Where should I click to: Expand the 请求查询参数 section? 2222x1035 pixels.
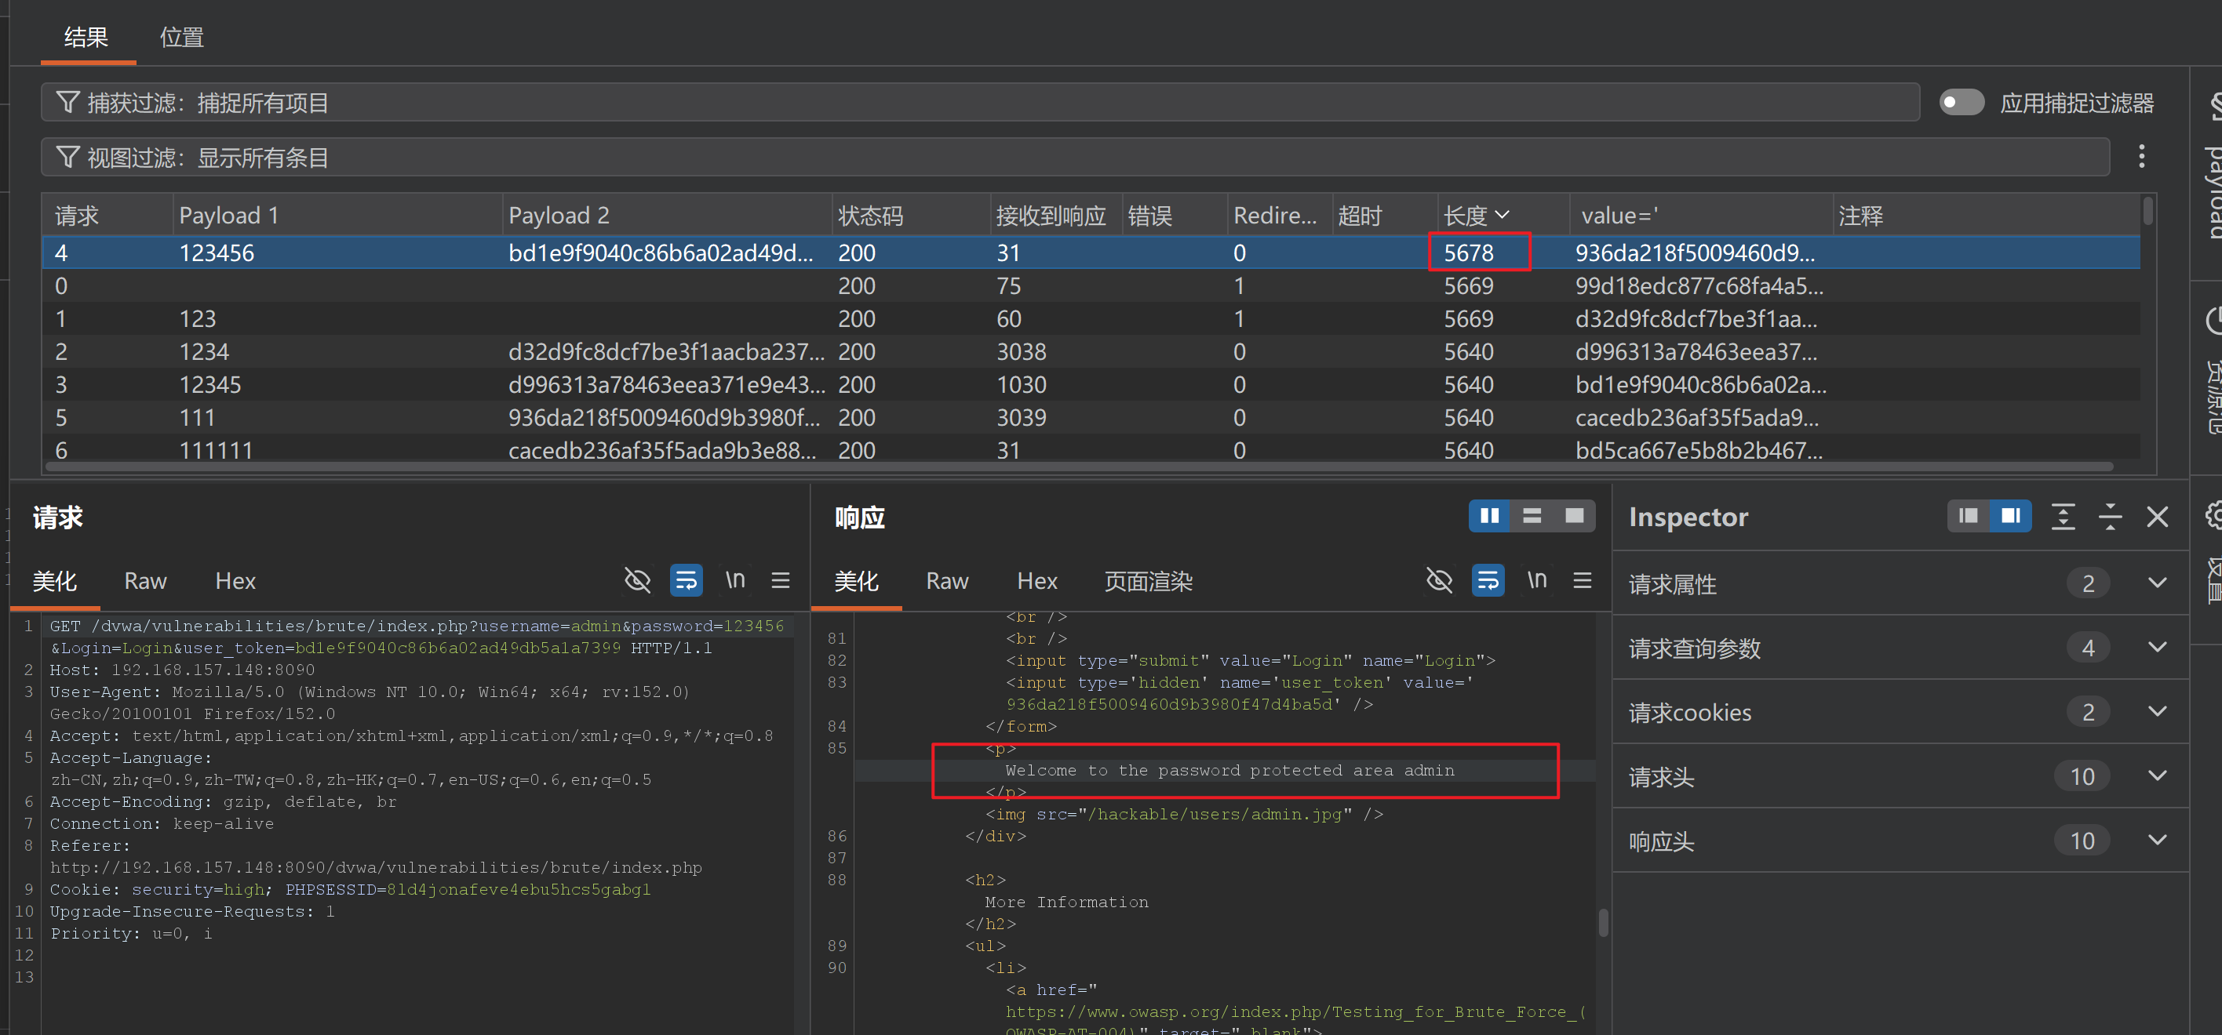click(1900, 647)
